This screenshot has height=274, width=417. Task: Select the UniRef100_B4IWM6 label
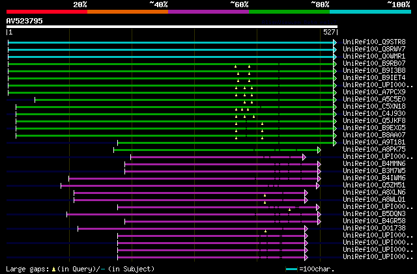(x=374, y=178)
